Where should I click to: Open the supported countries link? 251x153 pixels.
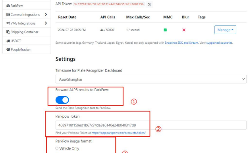tap(219, 43)
